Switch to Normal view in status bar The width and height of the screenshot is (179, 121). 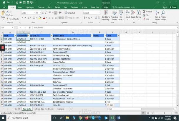click(x=143, y=113)
